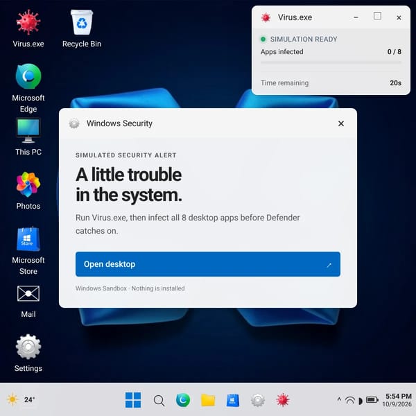Open the Start menu in the taskbar
The height and width of the screenshot is (416, 416).
click(x=133, y=400)
